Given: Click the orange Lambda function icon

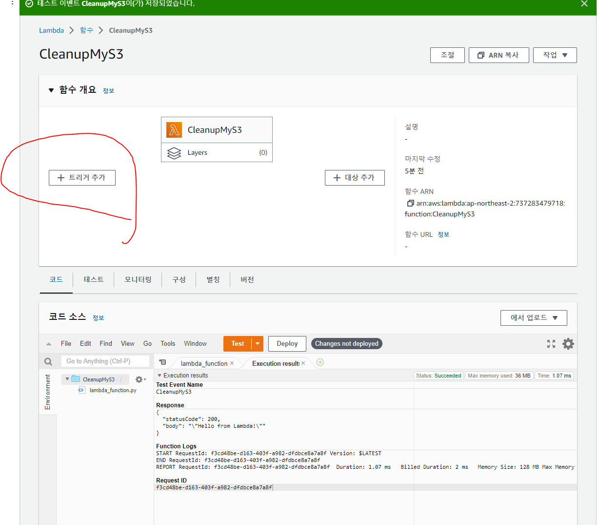Looking at the screenshot, I should pyautogui.click(x=174, y=130).
